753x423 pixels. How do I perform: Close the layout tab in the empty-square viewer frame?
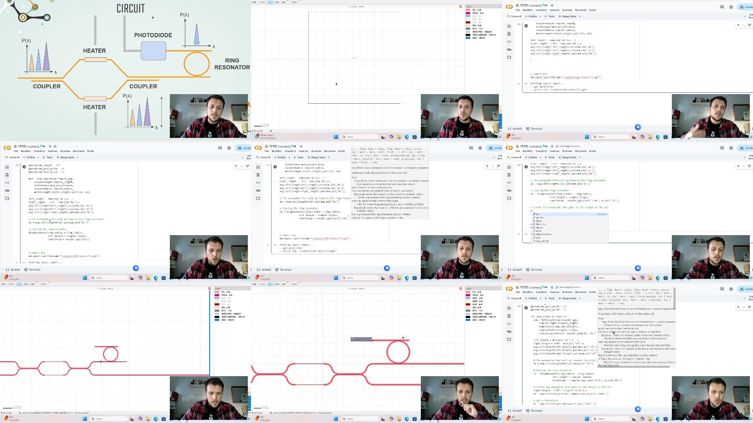461,7
